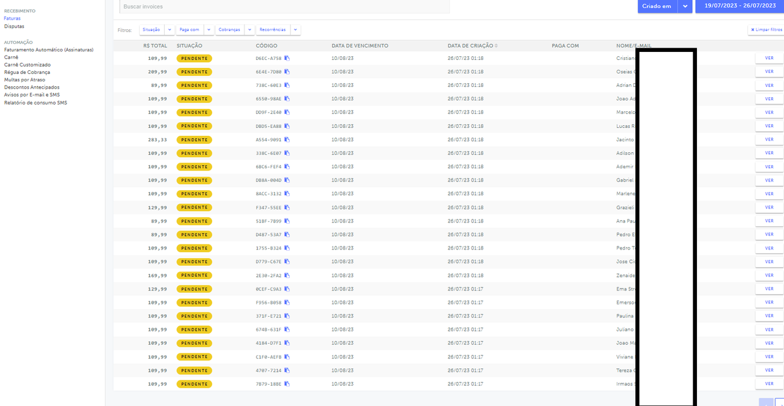Screen dimensions: 784x406
Task: Copy invoice code DD9F-2E40
Action: point(287,113)
